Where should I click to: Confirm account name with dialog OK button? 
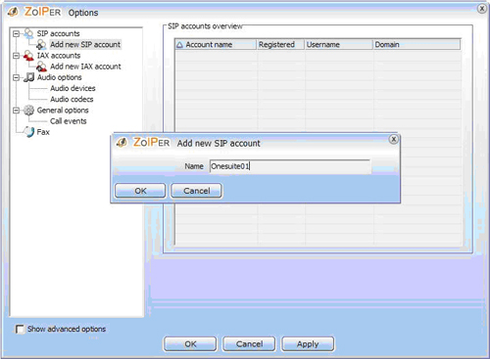(140, 191)
